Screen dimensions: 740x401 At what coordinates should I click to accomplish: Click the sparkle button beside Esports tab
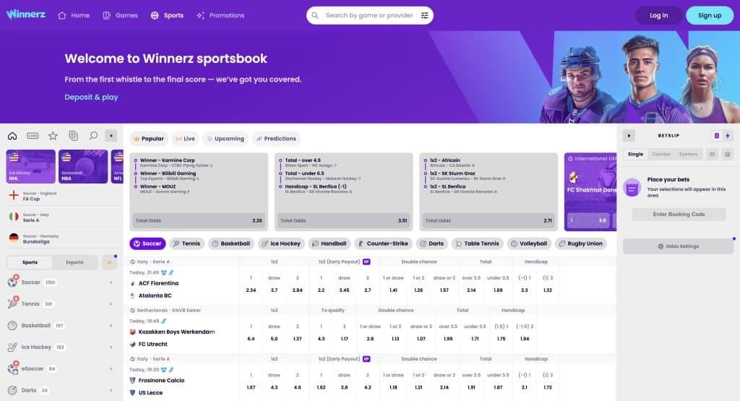point(110,262)
